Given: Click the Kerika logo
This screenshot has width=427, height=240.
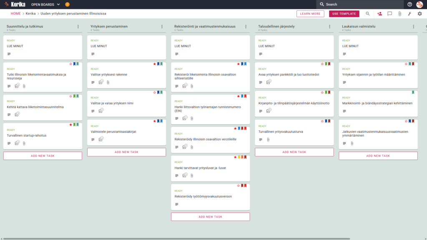Looking at the screenshot, I should point(15,4).
